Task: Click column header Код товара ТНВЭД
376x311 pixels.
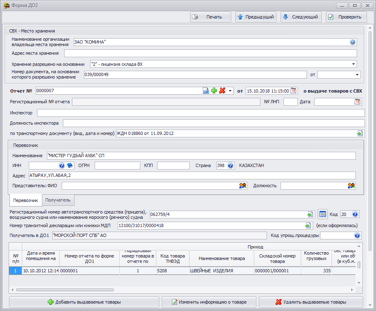Action: (x=173, y=258)
